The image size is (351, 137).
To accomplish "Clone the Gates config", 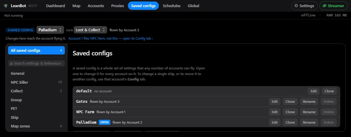I will click(290, 102).
